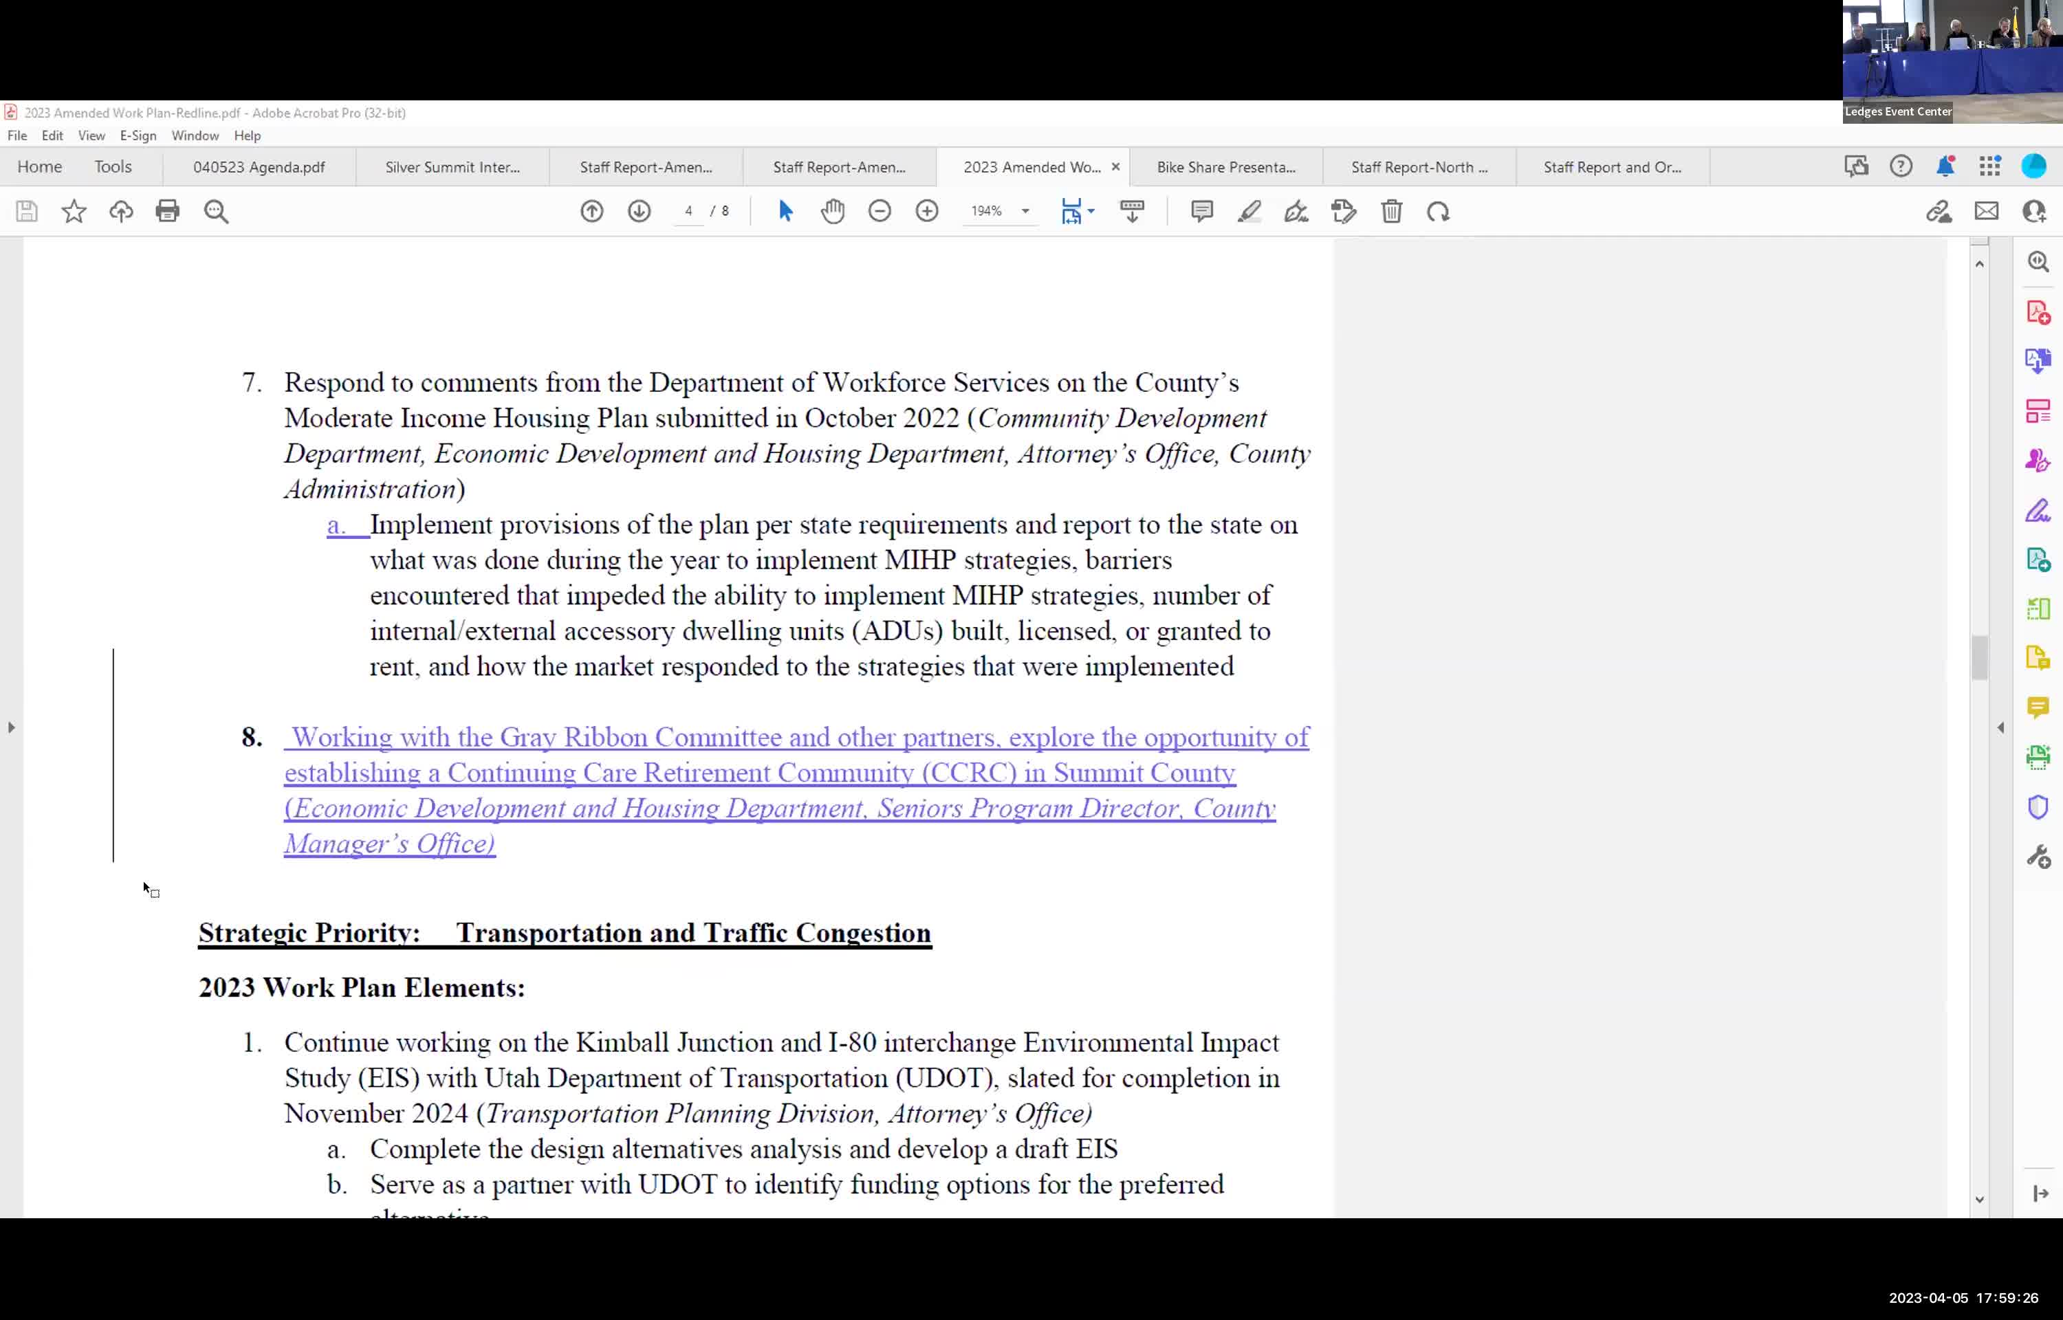Viewport: 2063px width, 1320px height.
Task: Select the Hand pan tool
Action: (832, 211)
